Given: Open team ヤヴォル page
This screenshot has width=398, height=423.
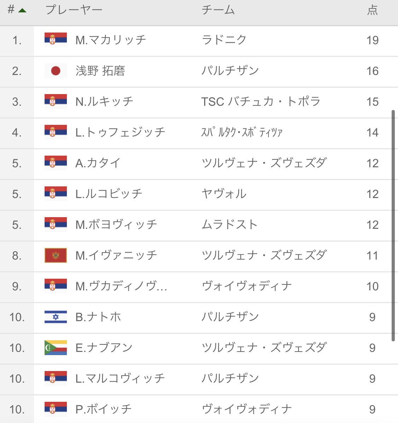Looking at the screenshot, I should click(x=224, y=194).
